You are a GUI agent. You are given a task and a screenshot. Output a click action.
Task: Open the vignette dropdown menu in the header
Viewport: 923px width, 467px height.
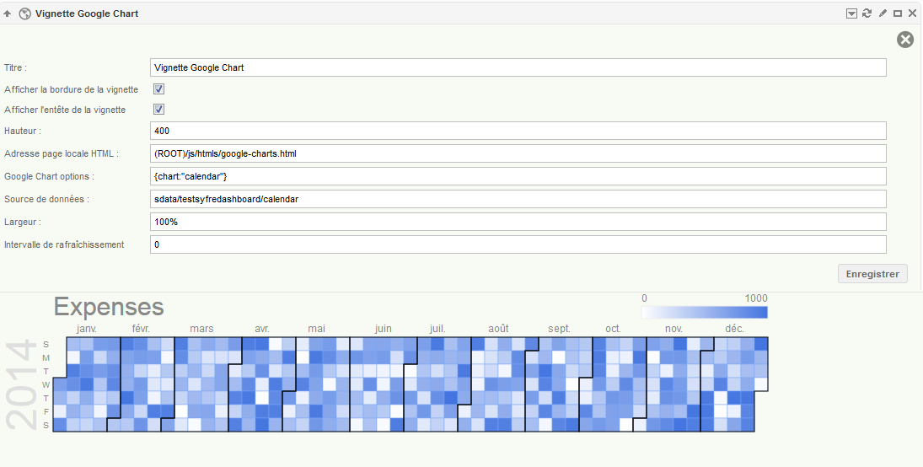pos(851,13)
